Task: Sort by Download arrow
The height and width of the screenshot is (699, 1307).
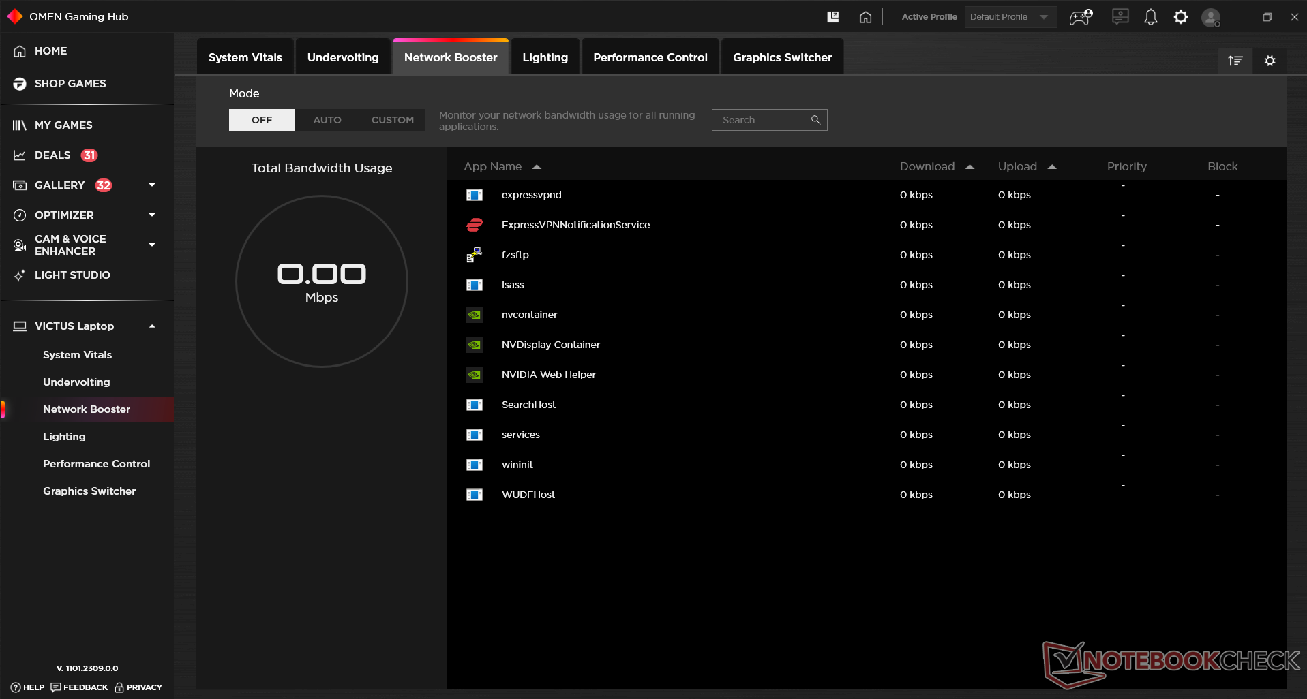Action: tap(970, 167)
